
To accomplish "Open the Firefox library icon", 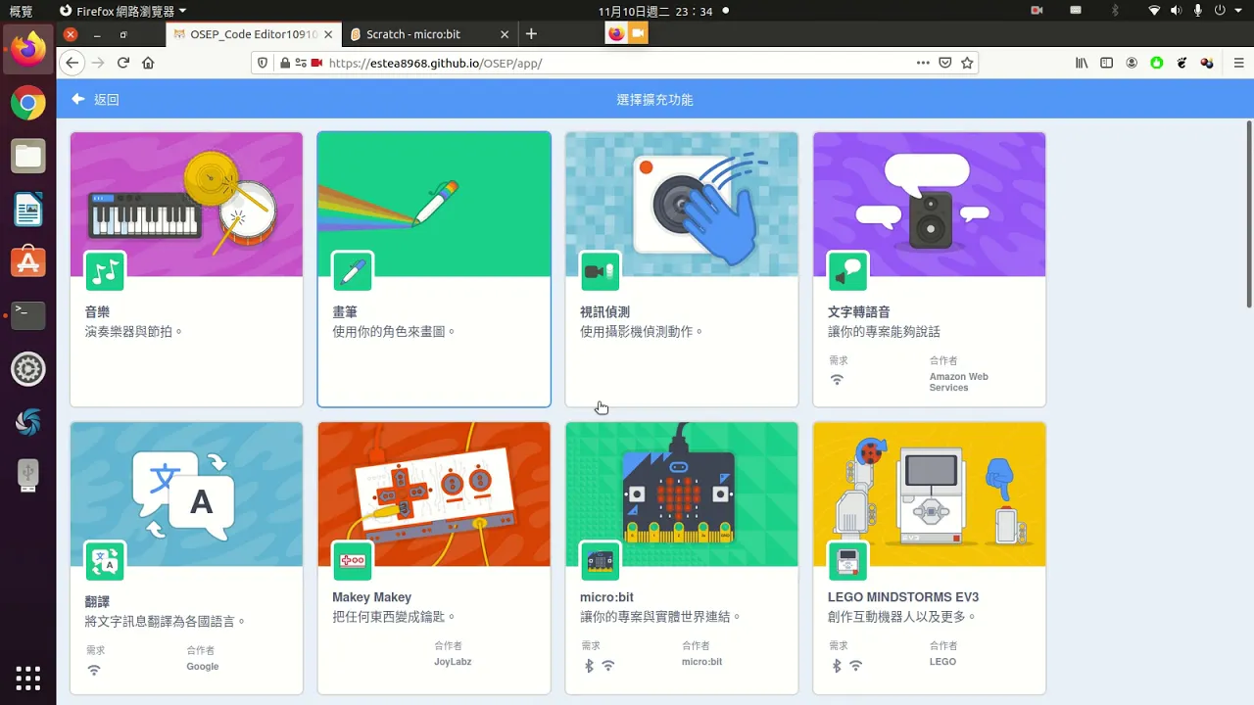I will [1082, 63].
